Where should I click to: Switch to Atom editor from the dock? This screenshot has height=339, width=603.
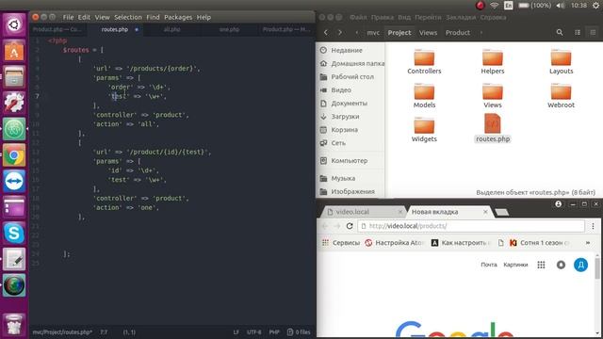(14, 129)
